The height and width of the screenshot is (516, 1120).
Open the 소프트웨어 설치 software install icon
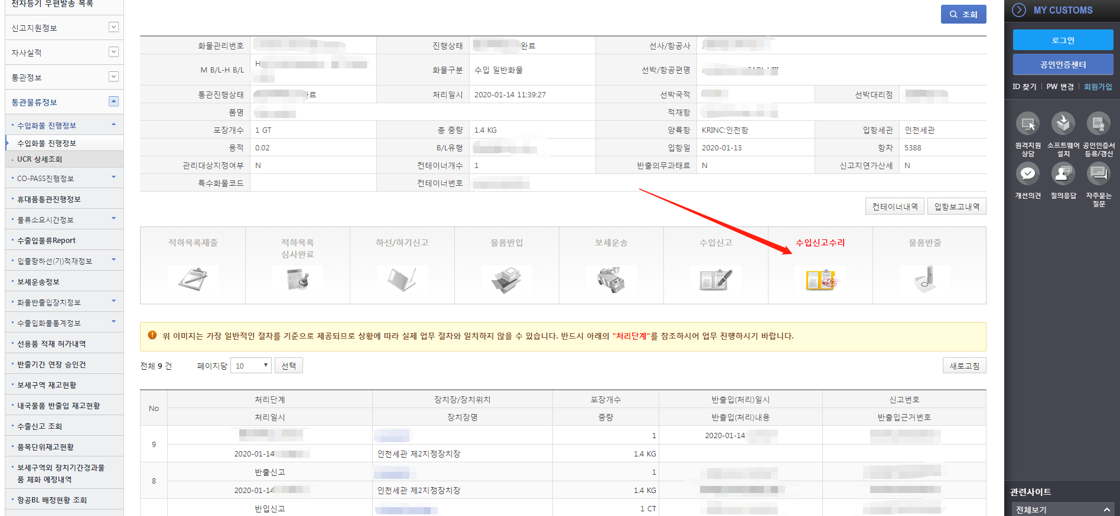(x=1063, y=124)
